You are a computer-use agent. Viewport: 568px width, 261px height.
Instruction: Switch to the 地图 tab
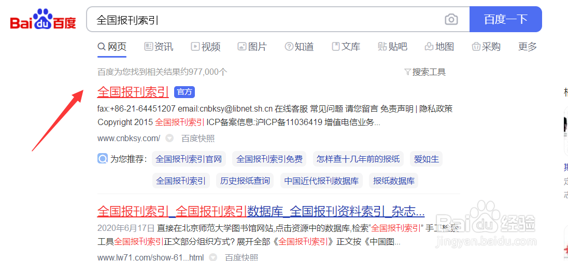coord(439,46)
